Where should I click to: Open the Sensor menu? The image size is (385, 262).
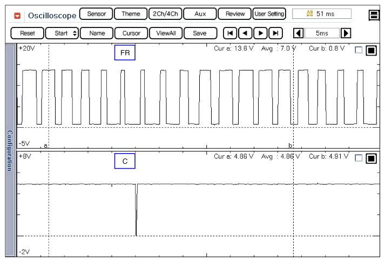[x=96, y=14]
